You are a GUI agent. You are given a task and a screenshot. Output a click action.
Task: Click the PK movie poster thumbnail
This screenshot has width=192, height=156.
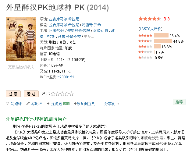pos(21,39)
